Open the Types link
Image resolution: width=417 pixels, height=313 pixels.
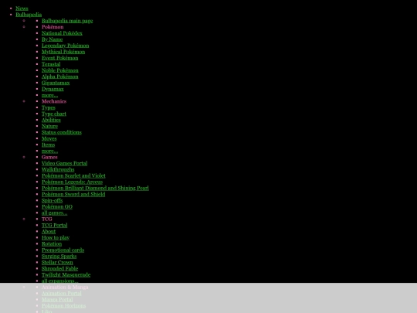tap(49, 107)
